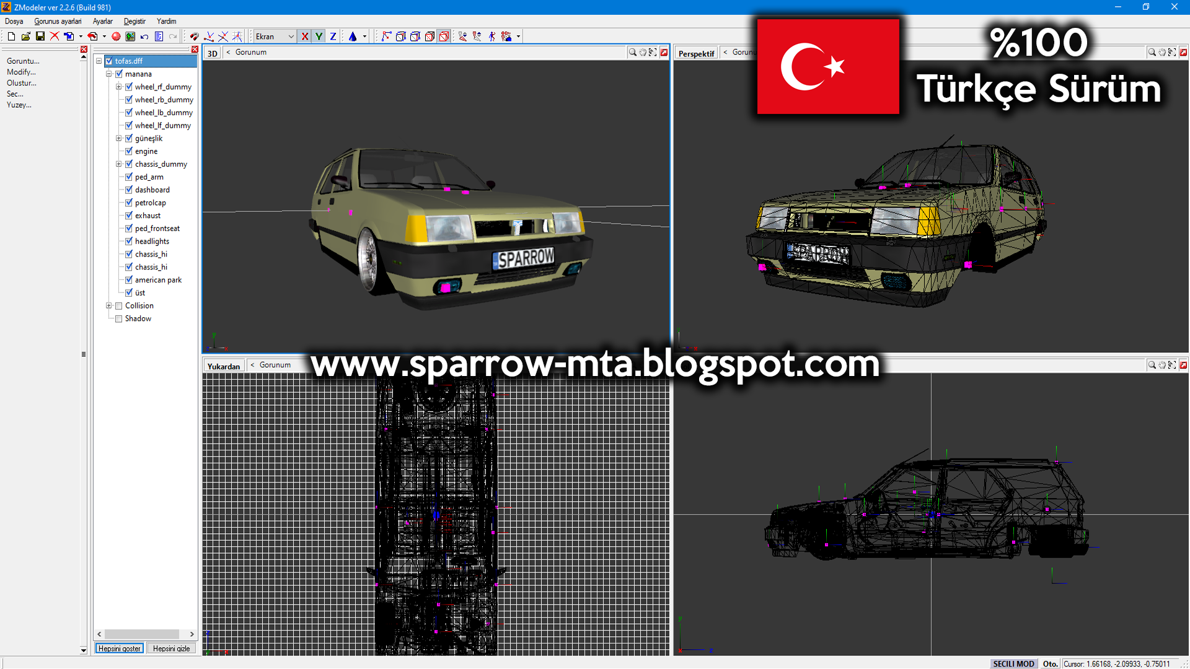Click the Hepsini goster button

pyautogui.click(x=120, y=648)
